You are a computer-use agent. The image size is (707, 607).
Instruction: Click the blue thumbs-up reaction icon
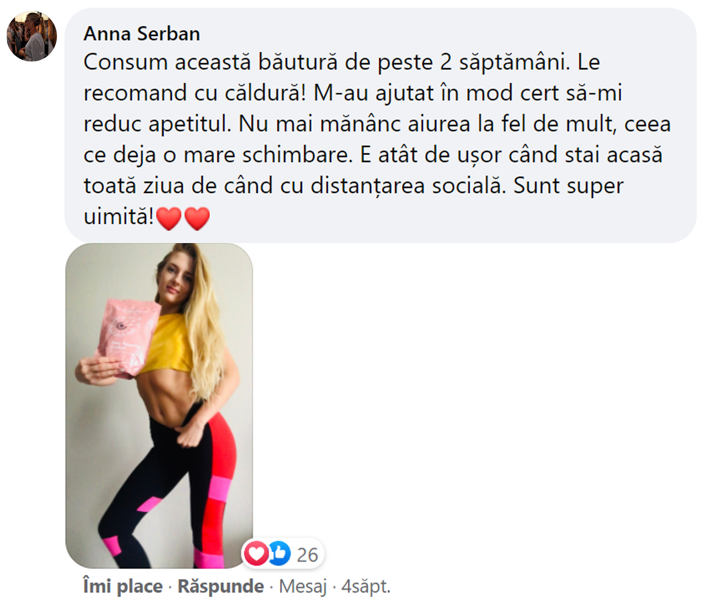[x=279, y=553]
